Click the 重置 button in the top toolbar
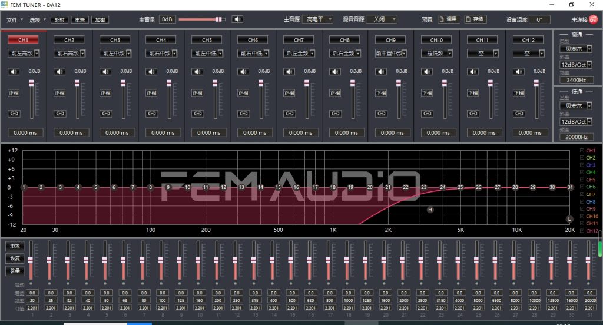Image resolution: width=603 pixels, height=325 pixels. 80,19
